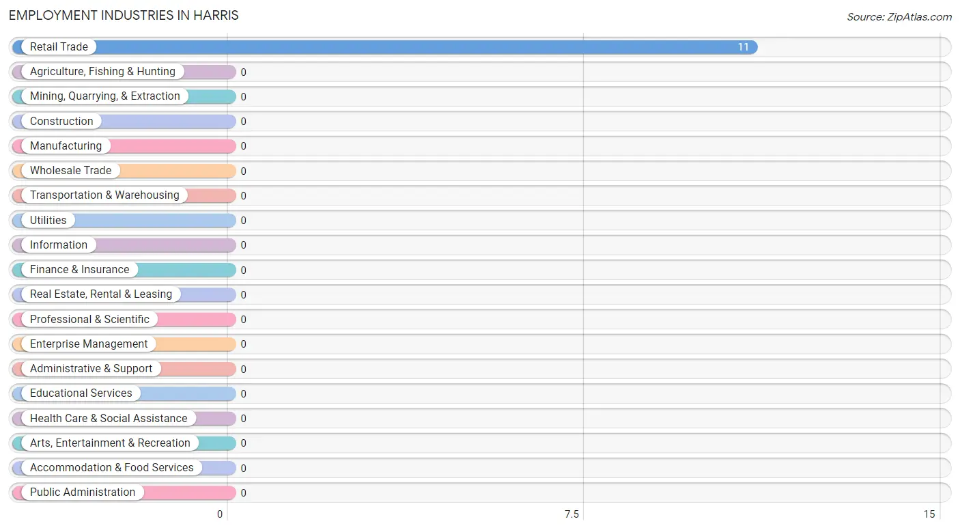Select the Construction label

click(61, 122)
